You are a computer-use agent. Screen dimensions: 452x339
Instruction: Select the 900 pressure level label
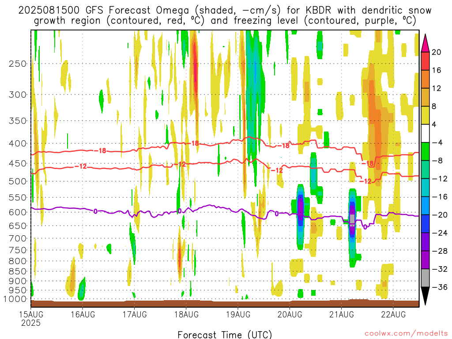pos(17,281)
